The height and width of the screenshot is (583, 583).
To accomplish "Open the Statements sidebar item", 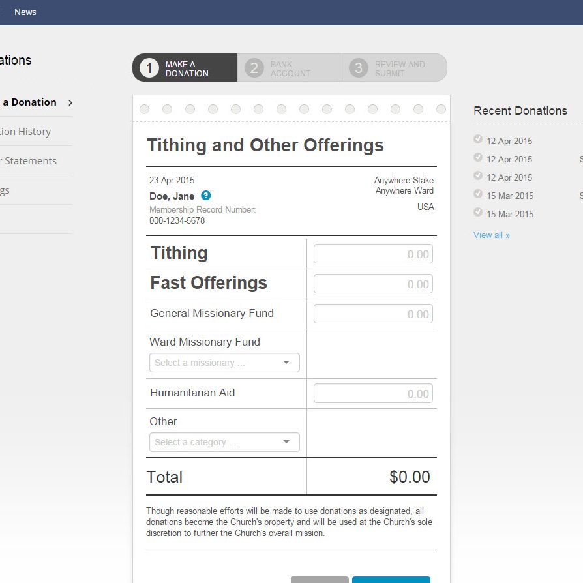I will click(x=30, y=161).
